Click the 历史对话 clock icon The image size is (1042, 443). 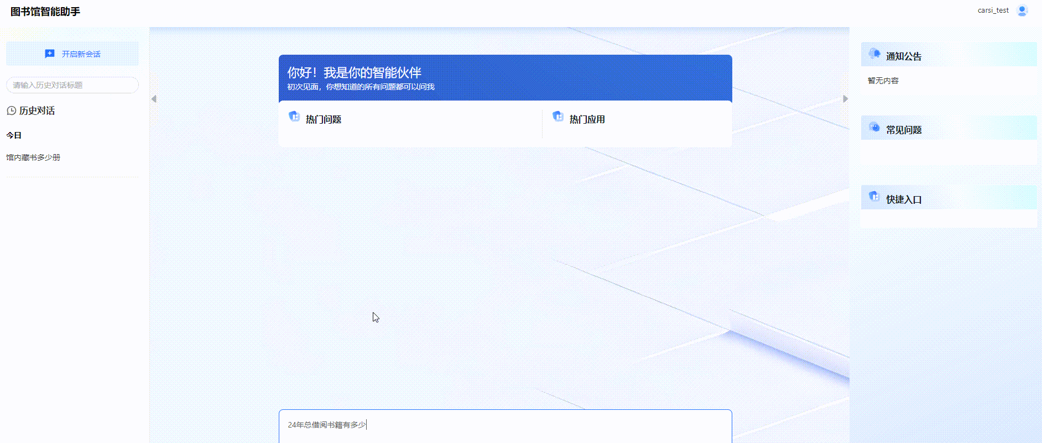pyautogui.click(x=11, y=110)
